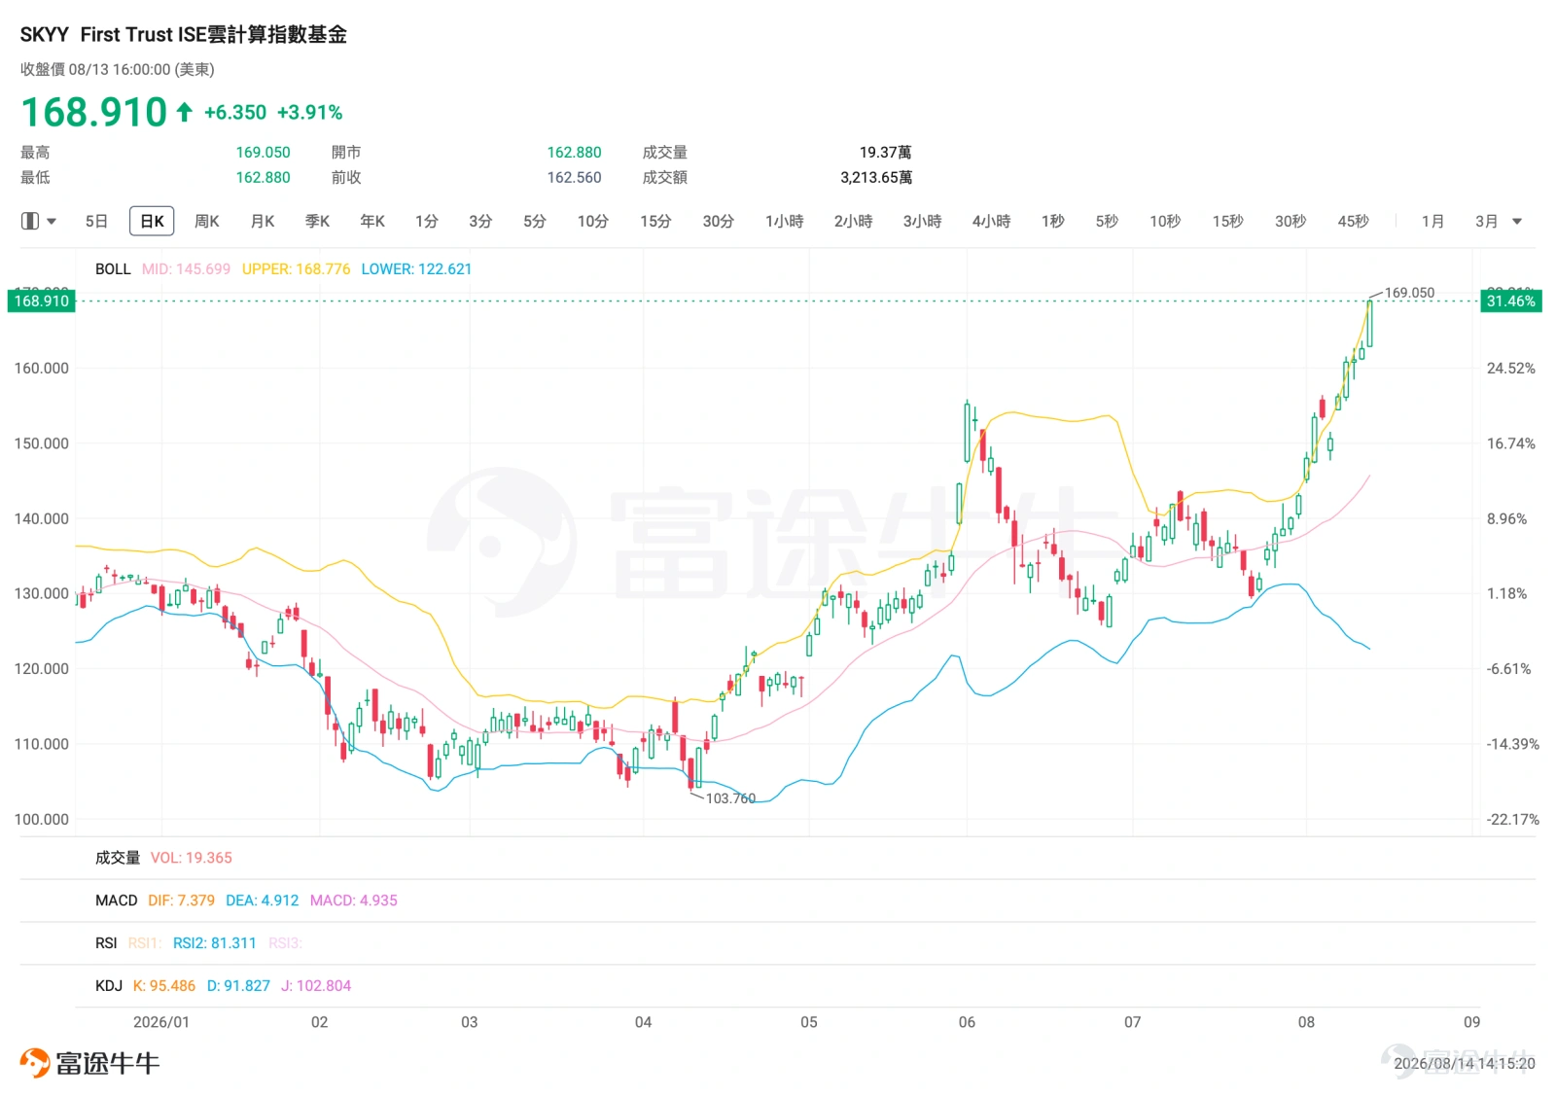Viewport: 1556px width, 1097px height.
Task: Select the 日K daily candlestick tab
Action: coord(152,222)
